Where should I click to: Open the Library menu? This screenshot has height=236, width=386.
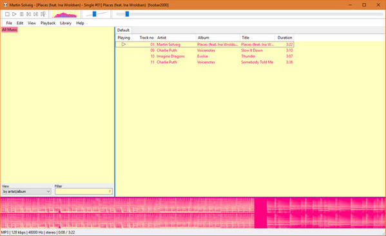[66, 23]
